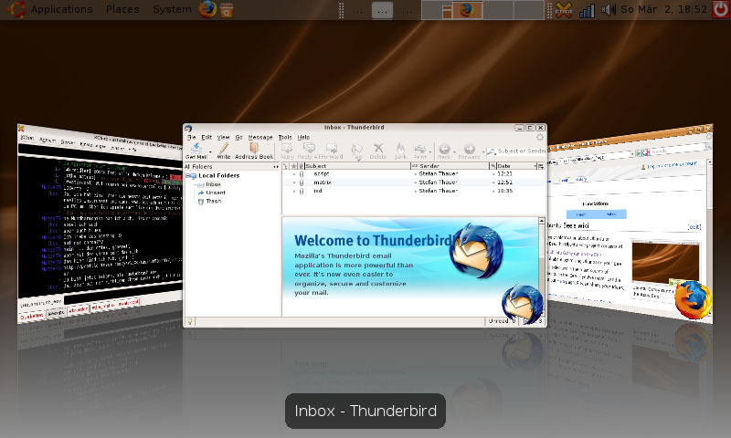Open the Message menu in Thunderbird
Screen dimensions: 731x438
pyautogui.click(x=260, y=137)
